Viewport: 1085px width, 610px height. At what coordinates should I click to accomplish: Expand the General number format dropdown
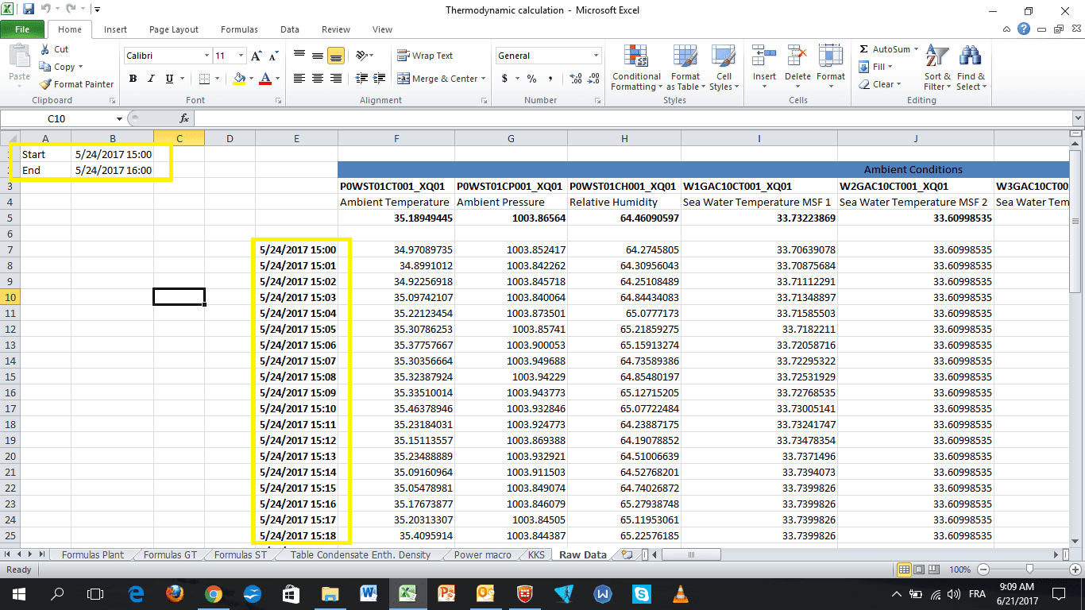point(597,56)
